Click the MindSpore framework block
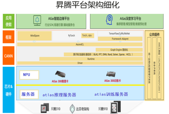The image size is (169, 114). click(34, 36)
